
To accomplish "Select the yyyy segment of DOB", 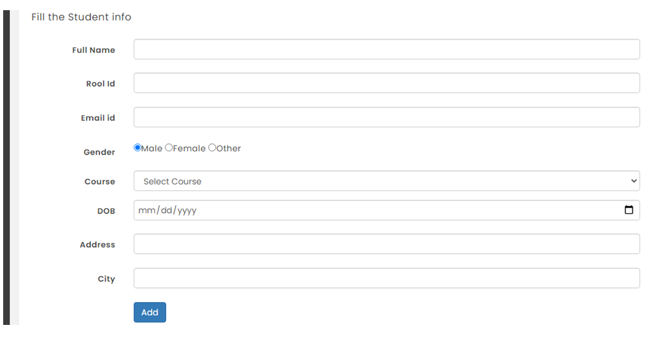I will (186, 211).
